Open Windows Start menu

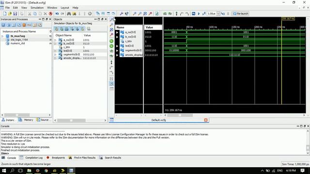coord(4,171)
